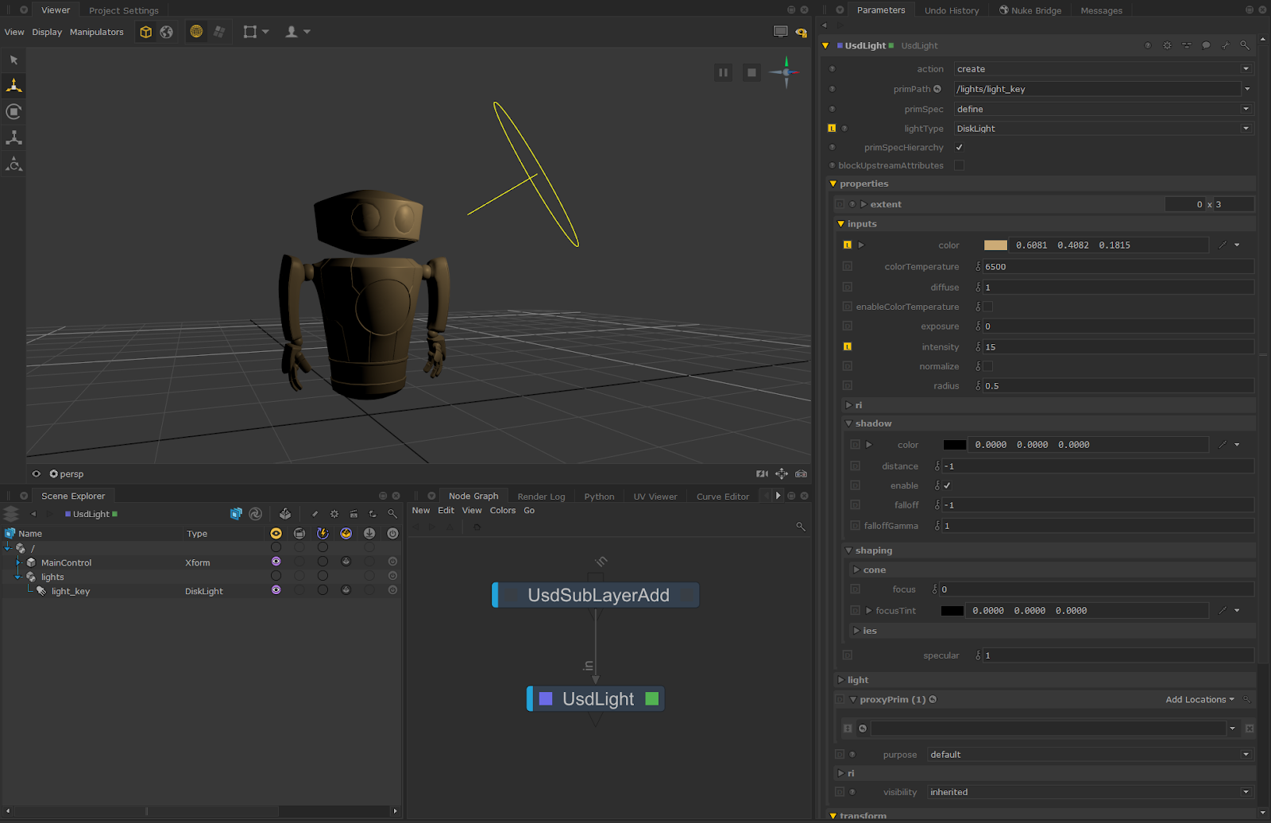This screenshot has height=823, width=1271.
Task: Toggle visibility eye for light_key
Action: pyautogui.click(x=276, y=590)
